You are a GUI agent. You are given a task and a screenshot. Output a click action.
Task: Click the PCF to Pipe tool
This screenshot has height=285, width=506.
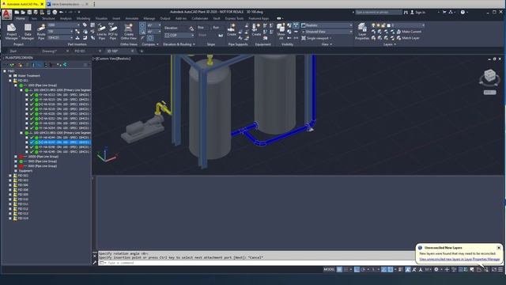[x=112, y=32]
